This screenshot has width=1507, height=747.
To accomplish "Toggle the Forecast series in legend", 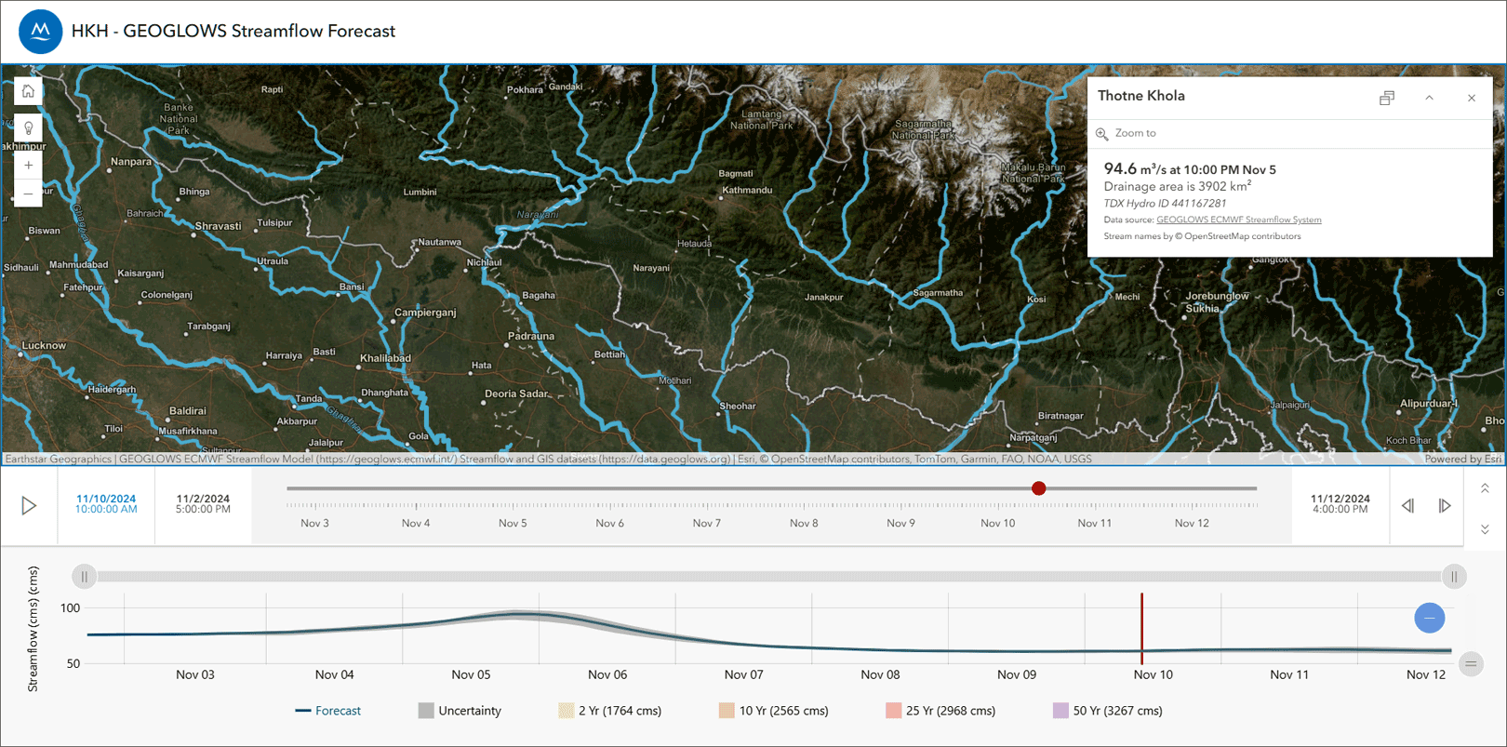I will click(x=328, y=711).
